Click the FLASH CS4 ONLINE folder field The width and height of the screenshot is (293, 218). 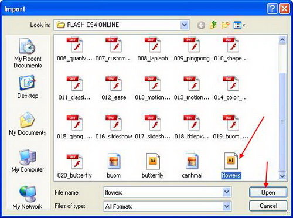121,25
